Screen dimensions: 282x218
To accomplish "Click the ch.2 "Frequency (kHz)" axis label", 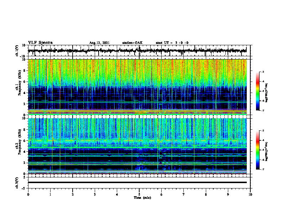I will pos(20,142).
